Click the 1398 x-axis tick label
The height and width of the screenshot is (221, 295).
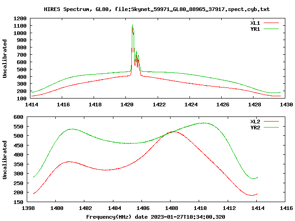pos(28,208)
